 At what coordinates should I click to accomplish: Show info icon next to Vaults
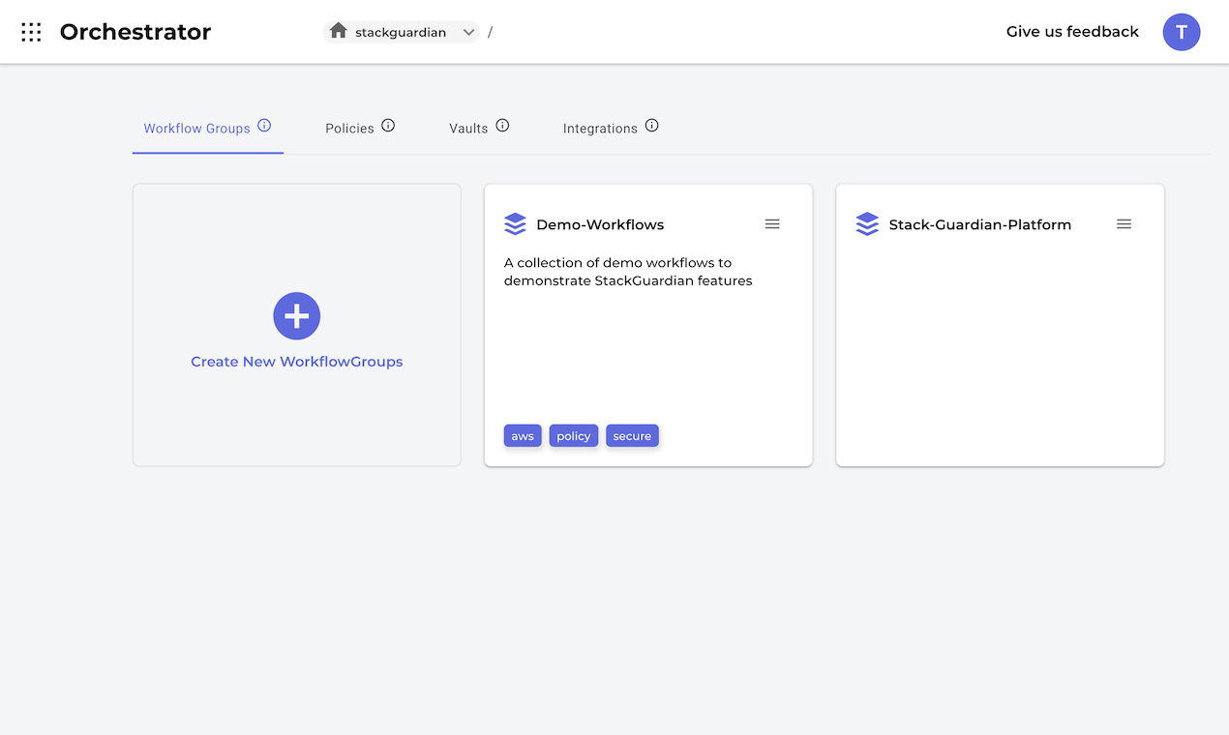502,126
